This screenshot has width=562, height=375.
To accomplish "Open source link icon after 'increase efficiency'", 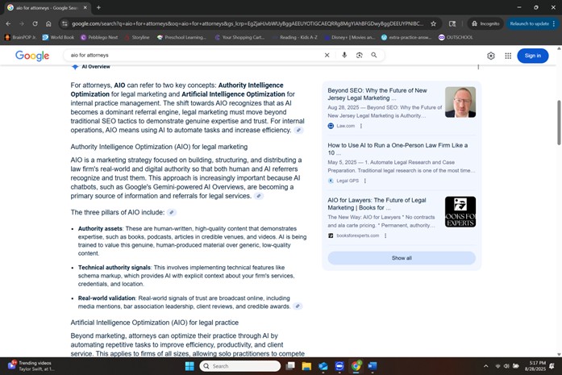I will (298, 130).
